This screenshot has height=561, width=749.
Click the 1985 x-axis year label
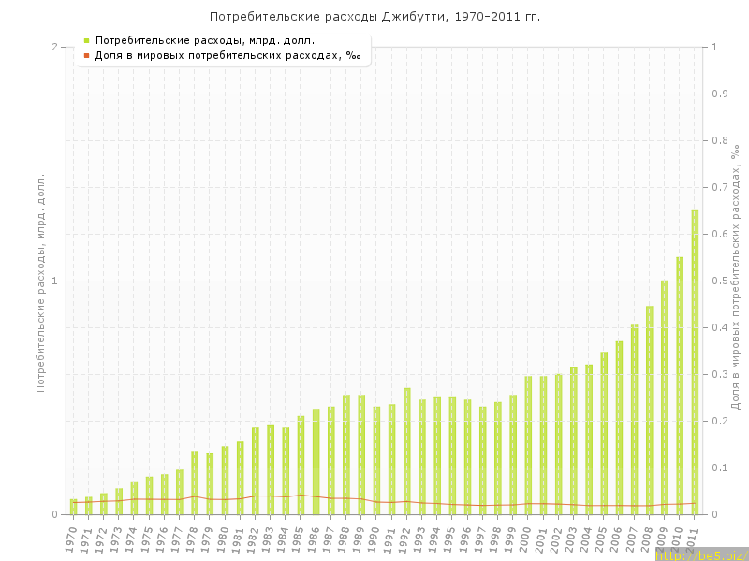click(299, 539)
